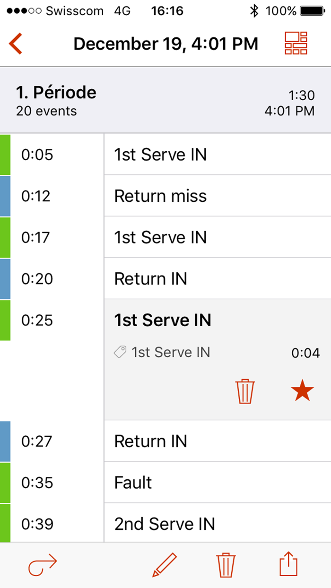Select the redo arrow in the bottom toolbar

coord(42,564)
